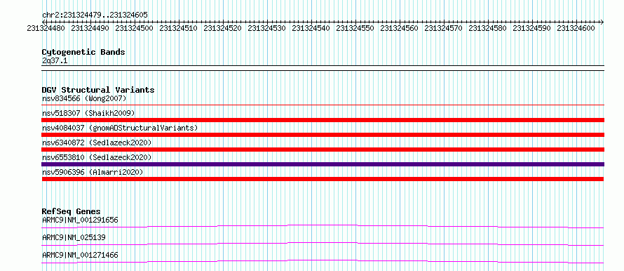The width and height of the screenshot is (624, 271).
Task: Click variant label nsv5906396 (Almarri2020)
Action: [x=93, y=172]
